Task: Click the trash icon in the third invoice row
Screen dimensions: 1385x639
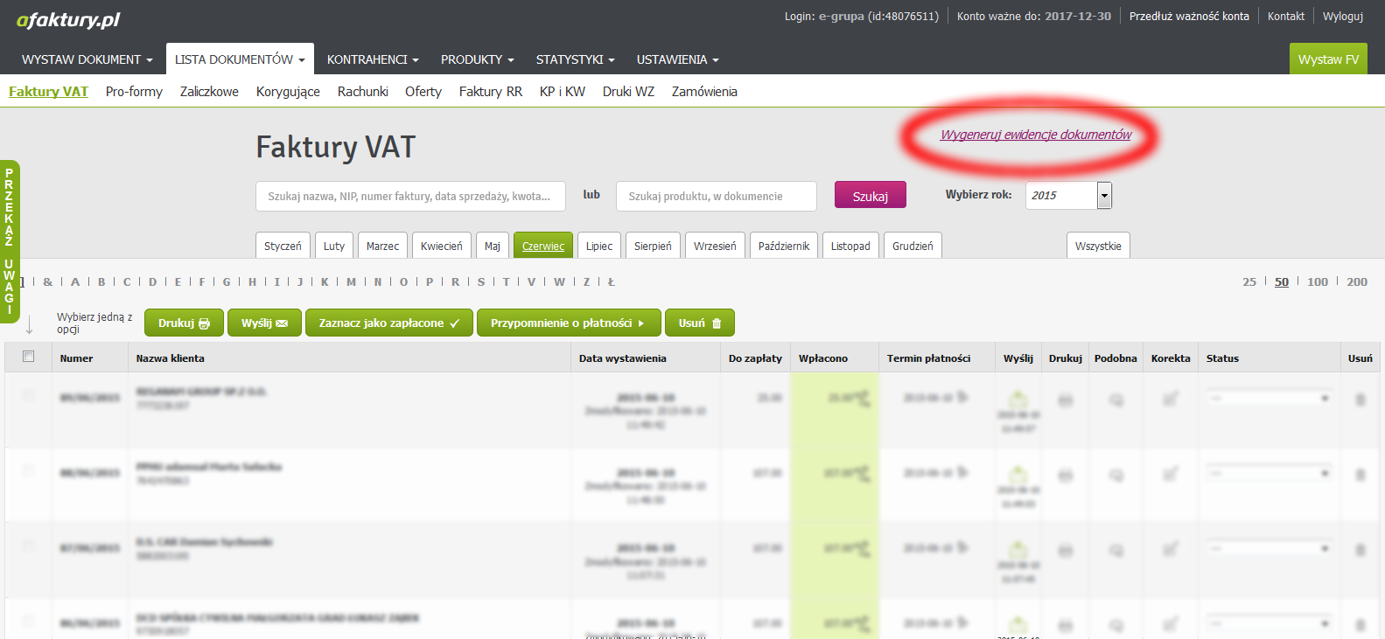Action: [1360, 550]
